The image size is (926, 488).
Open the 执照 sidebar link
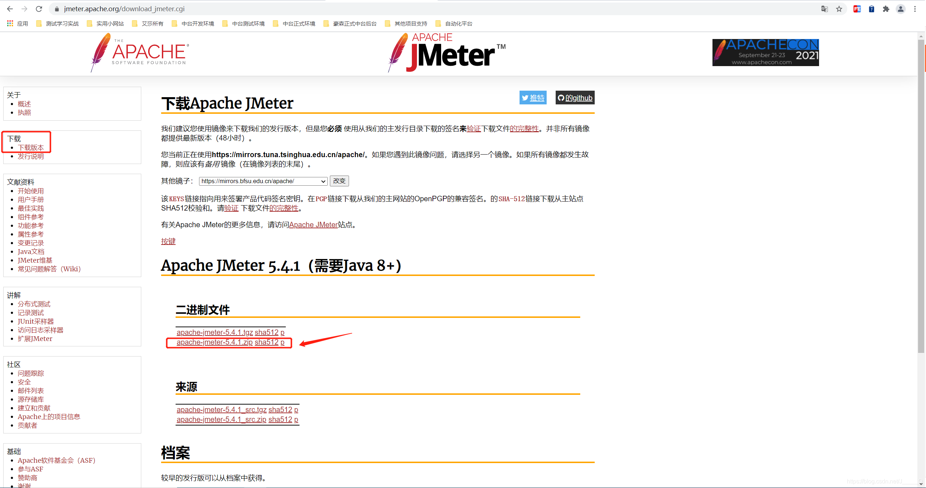tap(24, 113)
